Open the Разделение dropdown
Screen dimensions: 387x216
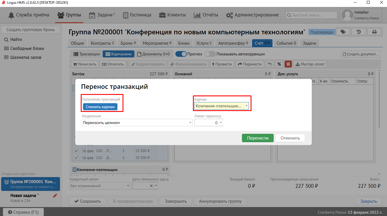190,123
